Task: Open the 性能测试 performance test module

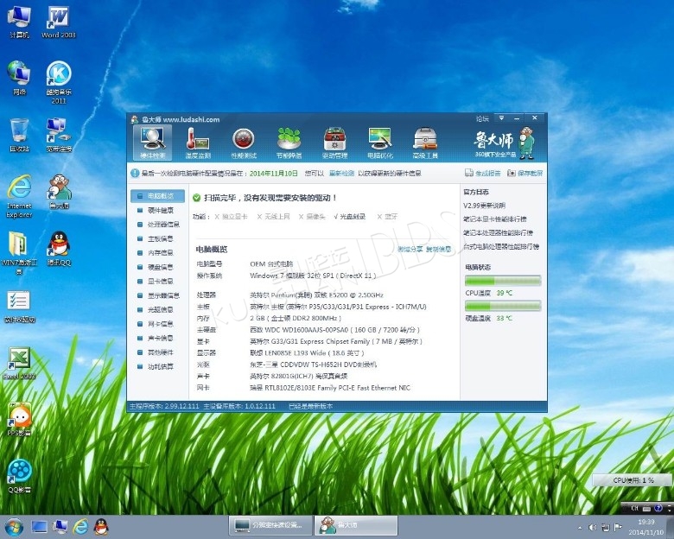Action: tap(244, 143)
